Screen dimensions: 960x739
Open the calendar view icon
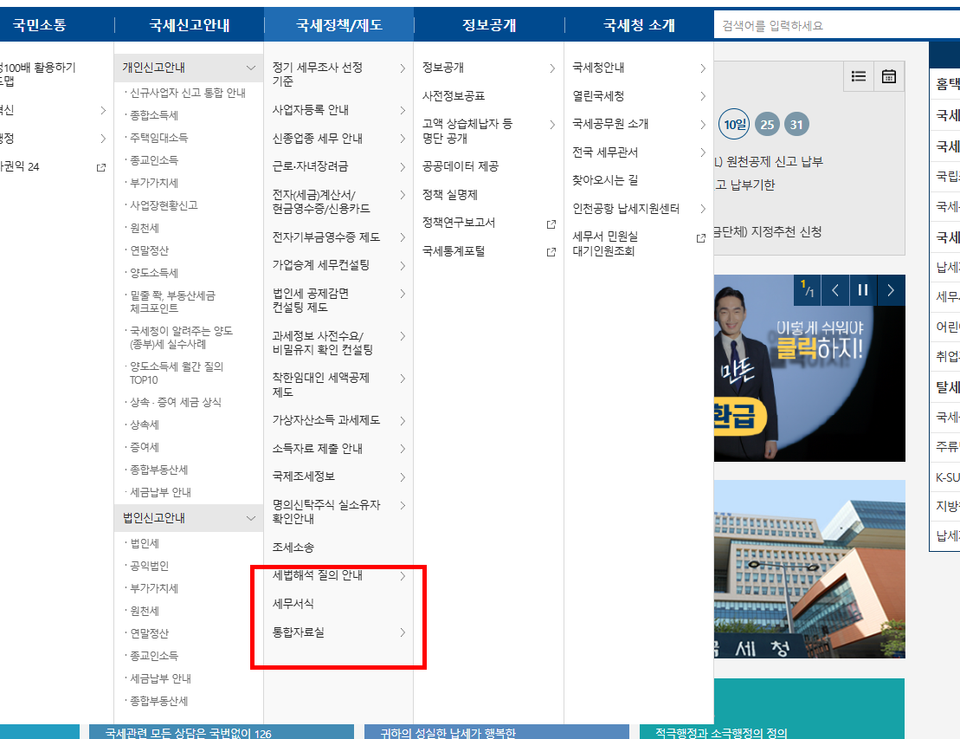pyautogui.click(x=888, y=76)
